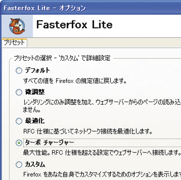The width and height of the screenshot is (181, 180).
Task: Click the Fasterfox Lite fox logo icon
Action: coord(17,26)
